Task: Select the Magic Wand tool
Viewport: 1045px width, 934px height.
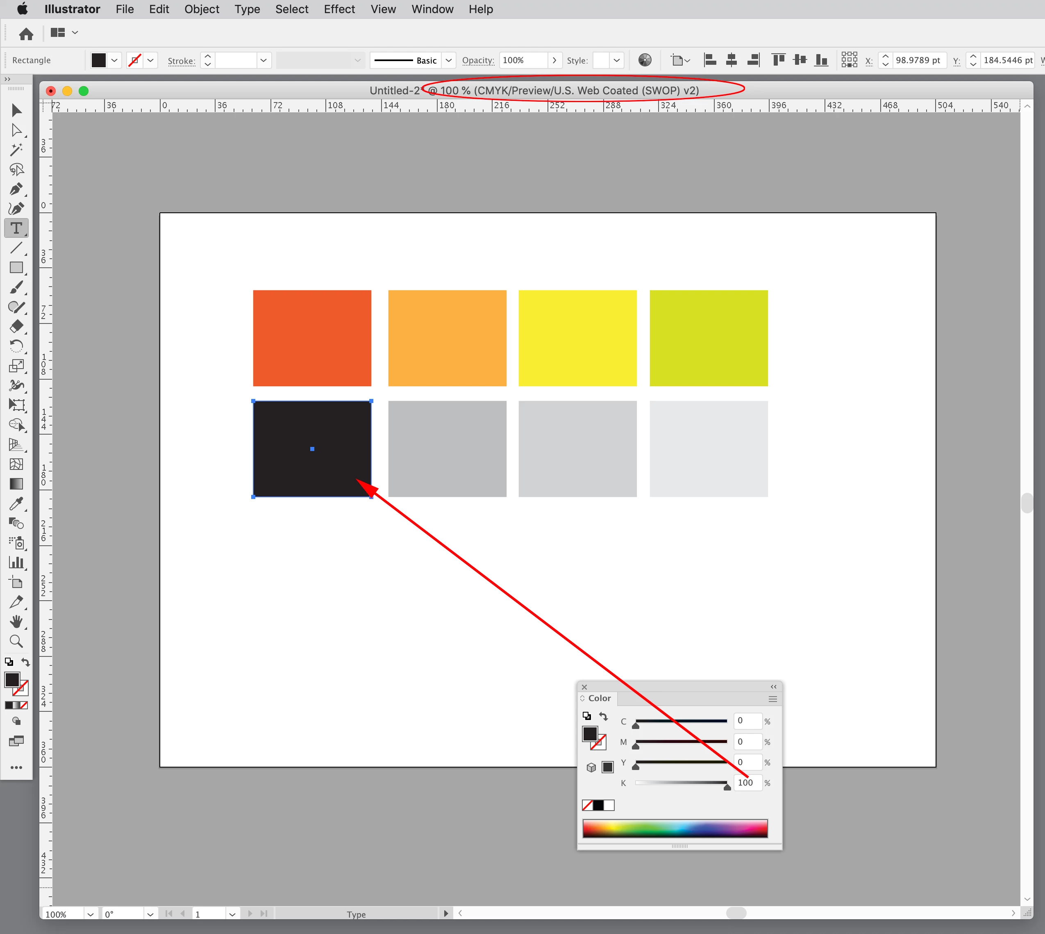Action: (16, 149)
